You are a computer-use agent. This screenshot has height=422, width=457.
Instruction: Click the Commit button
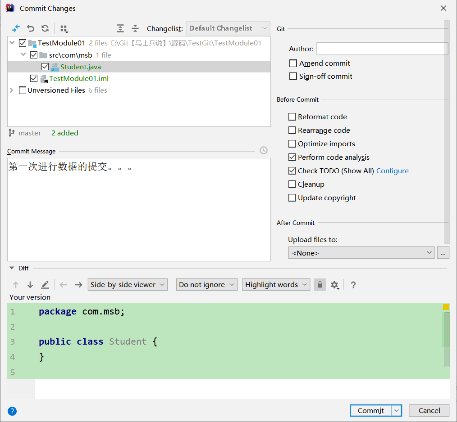tap(371, 411)
